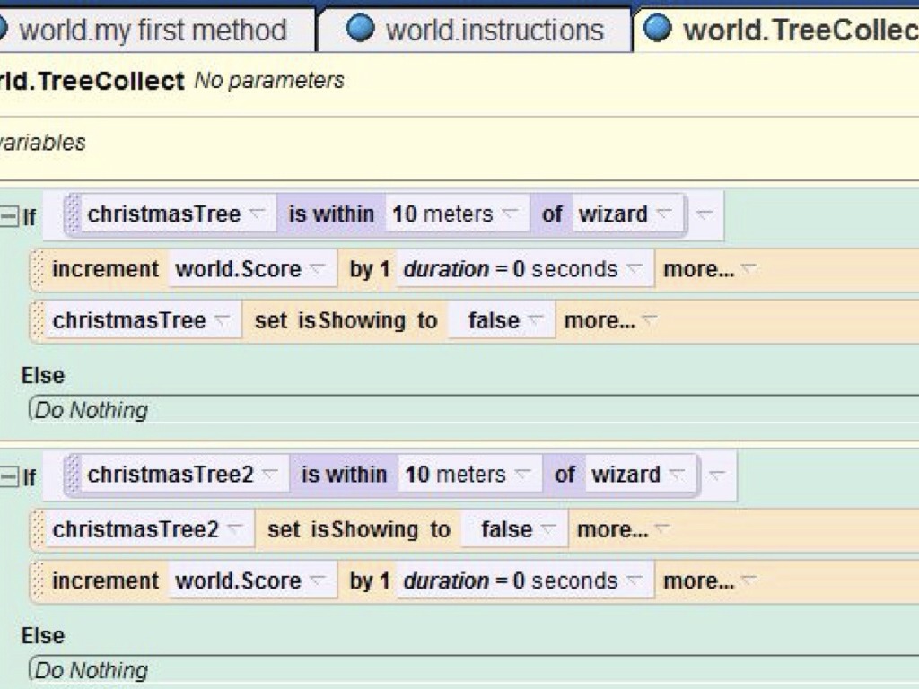Select Do Nothing placeholder in first Else
The width and height of the screenshot is (919, 689).
point(90,410)
